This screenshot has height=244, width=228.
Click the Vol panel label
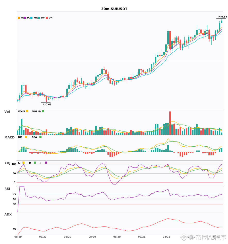(x=7, y=112)
